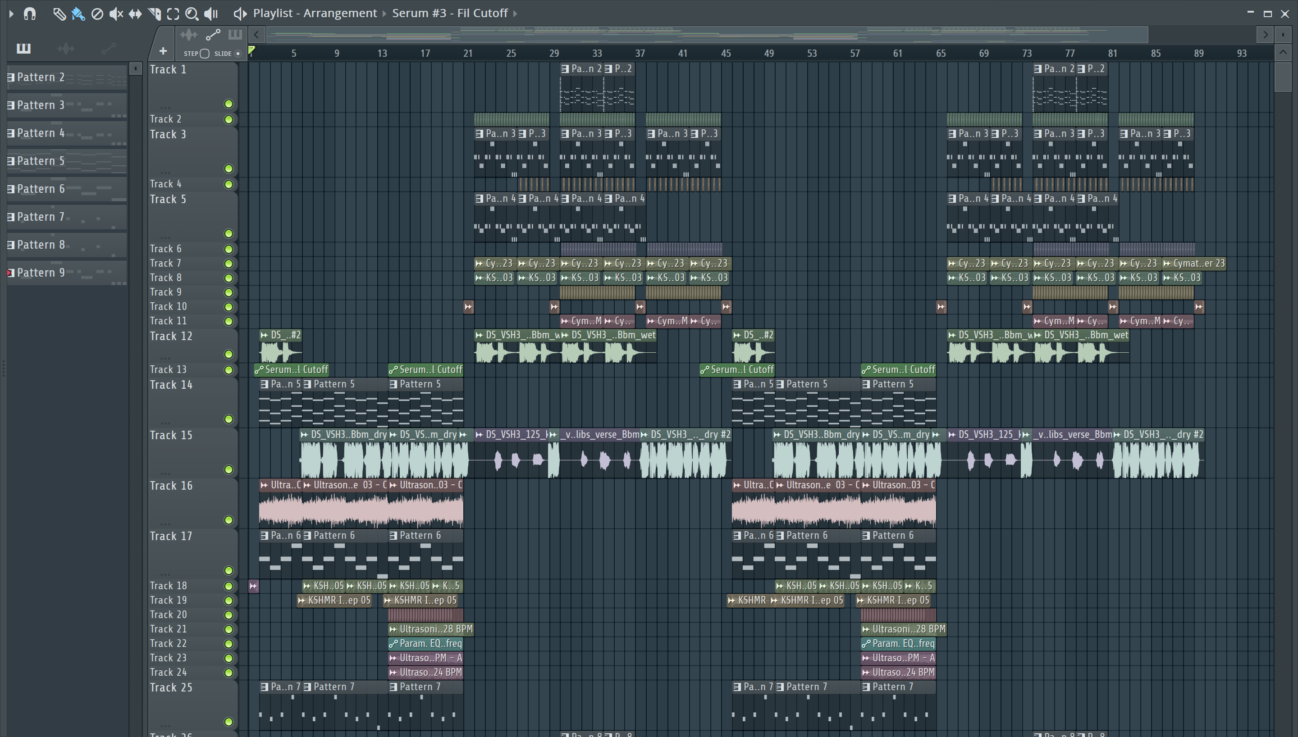Open Track 17 options ellipsis dots
Viewport: 1298px width, 737px height.
pyautogui.click(x=165, y=574)
